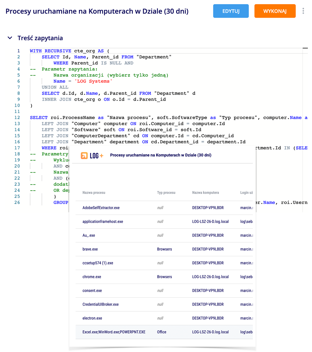
Task: Click line number 26 in the gutter
Action: click(17, 203)
